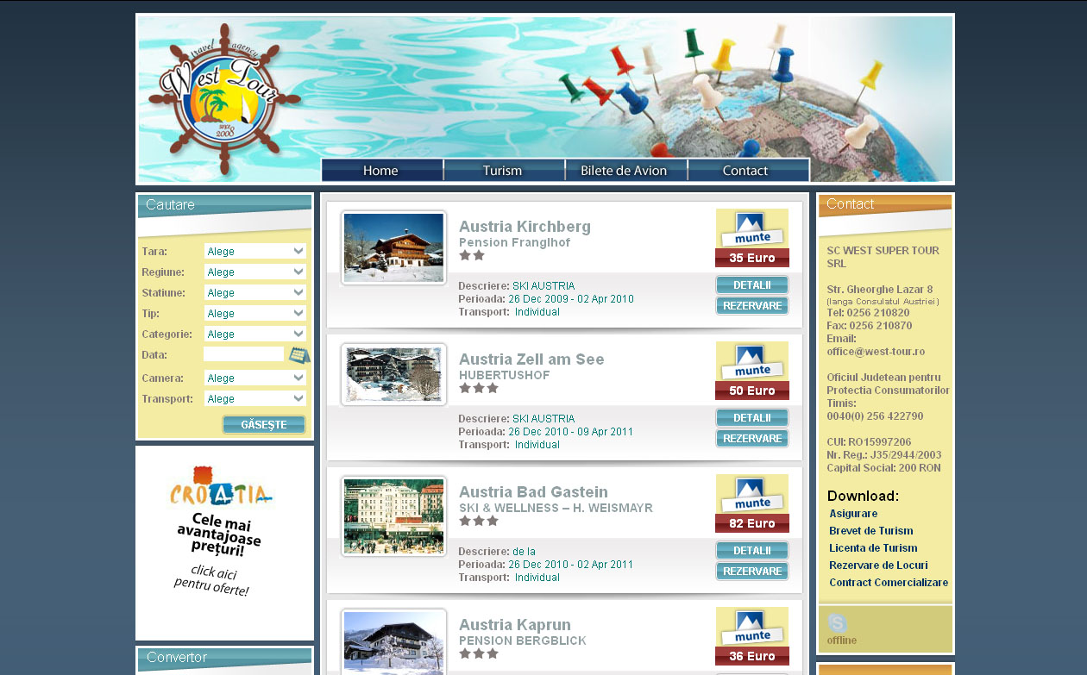Click the 50 Euro price tag
The width and height of the screenshot is (1087, 675).
(752, 391)
